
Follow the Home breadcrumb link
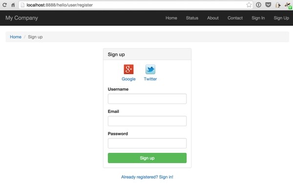coord(16,37)
